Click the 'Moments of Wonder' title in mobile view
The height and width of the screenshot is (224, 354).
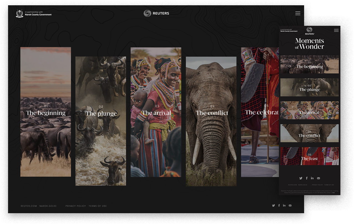309,44
